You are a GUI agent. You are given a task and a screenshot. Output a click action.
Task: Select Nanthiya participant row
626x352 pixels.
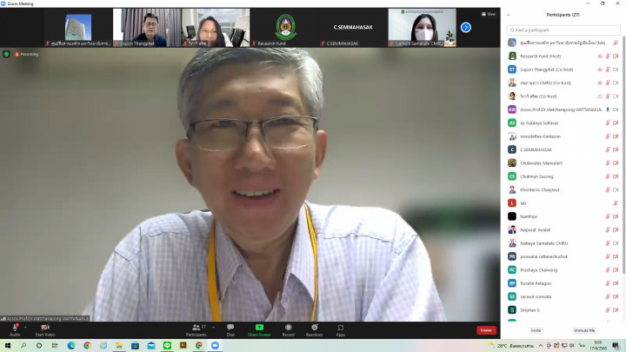coord(563,216)
